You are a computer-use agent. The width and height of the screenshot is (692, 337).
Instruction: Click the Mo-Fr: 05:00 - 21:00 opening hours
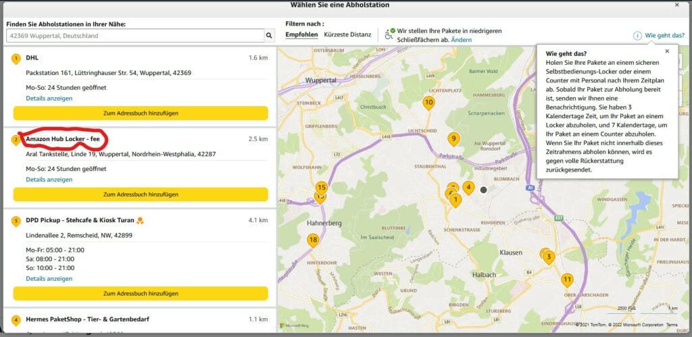[55, 250]
